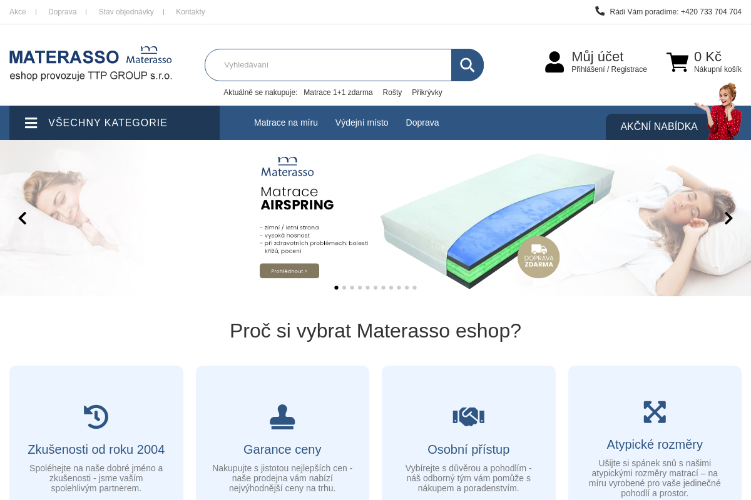Screen dimensions: 751x500
Task: Select the first slider dot
Action: point(336,287)
